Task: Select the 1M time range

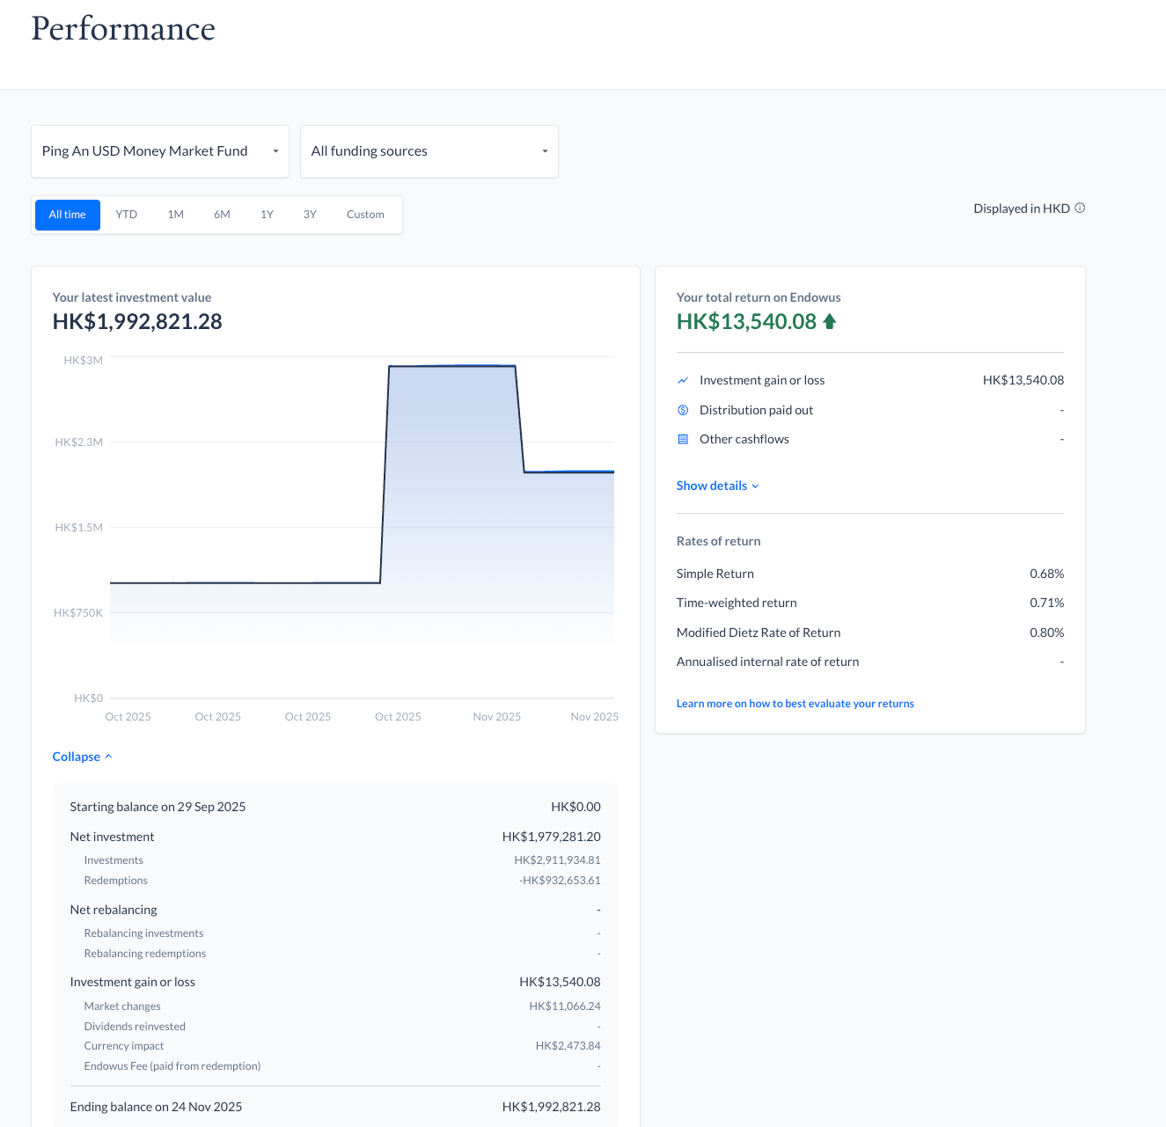Action: tap(176, 215)
